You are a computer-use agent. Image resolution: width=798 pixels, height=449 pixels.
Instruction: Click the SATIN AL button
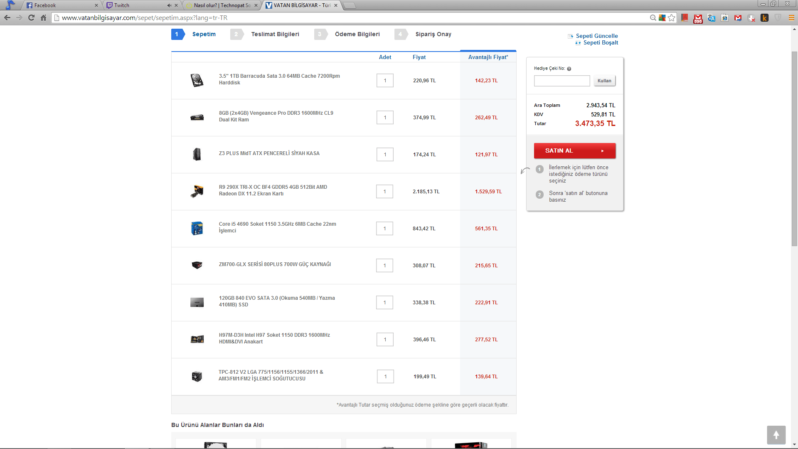574,151
